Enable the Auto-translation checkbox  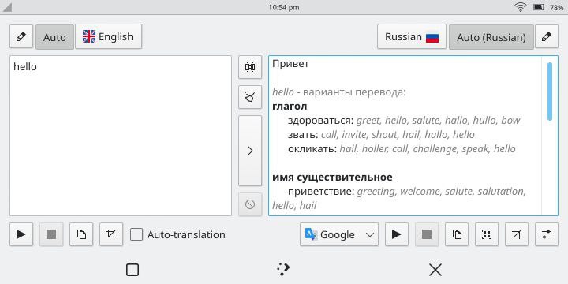click(136, 234)
